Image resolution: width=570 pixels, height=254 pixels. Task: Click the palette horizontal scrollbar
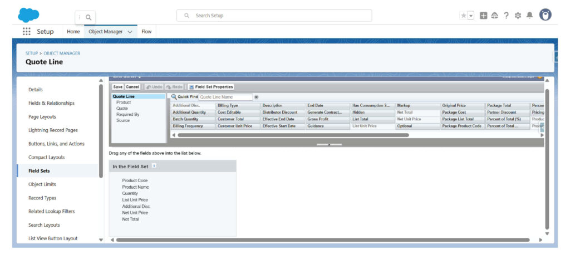click(x=293, y=135)
